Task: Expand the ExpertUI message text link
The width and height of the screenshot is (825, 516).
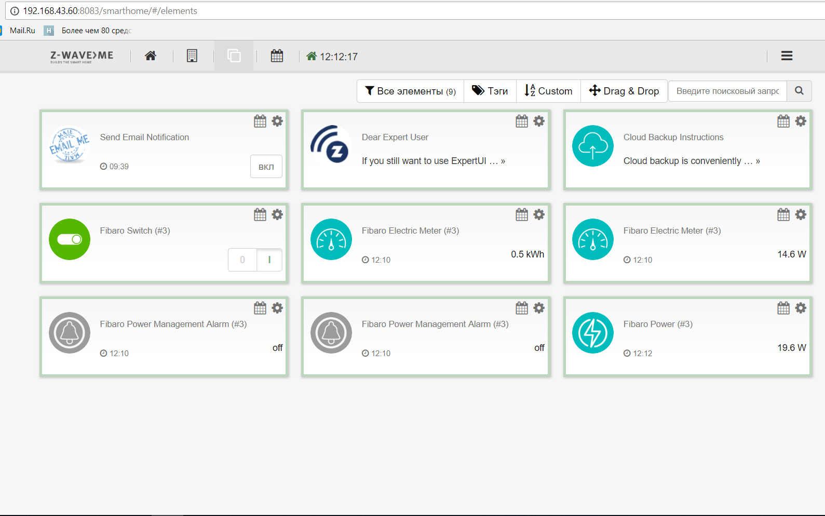Action: [434, 161]
